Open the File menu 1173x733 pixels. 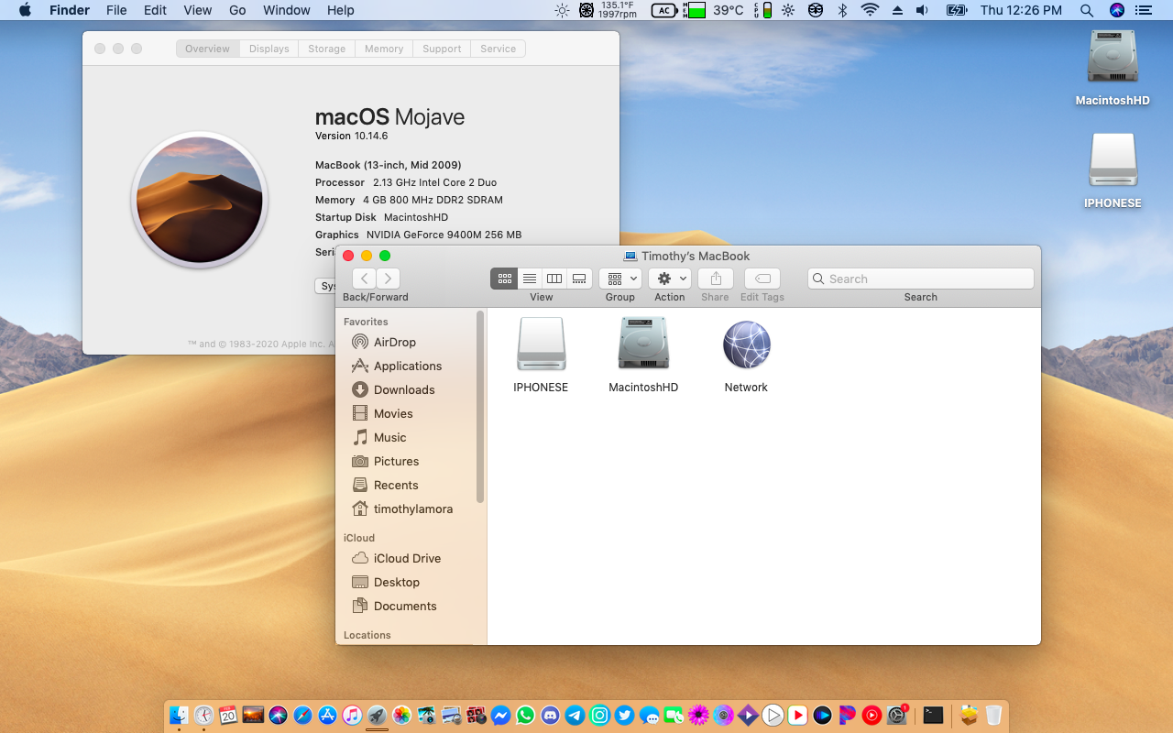[x=116, y=10]
